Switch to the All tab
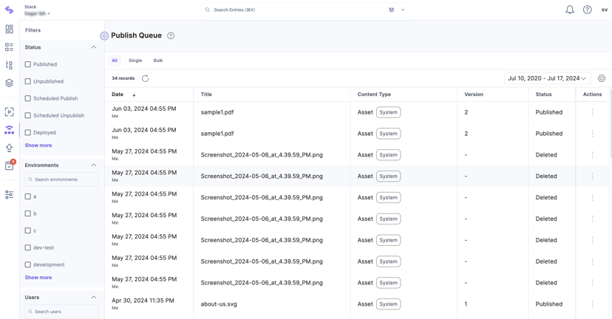This screenshot has height=319, width=612. click(x=115, y=61)
